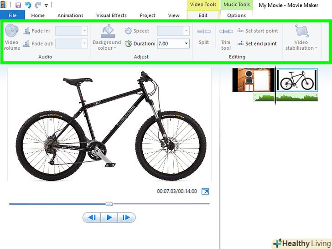Click into the Duration field showing 7.00
The height and width of the screenshot is (249, 332).
[x=170, y=44]
